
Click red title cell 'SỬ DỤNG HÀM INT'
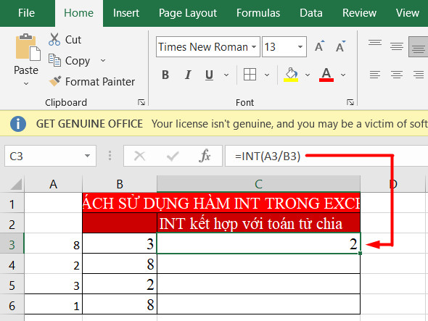click(x=221, y=203)
